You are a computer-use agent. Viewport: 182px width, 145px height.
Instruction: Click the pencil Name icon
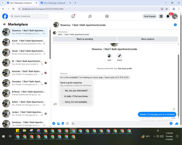click(119, 56)
